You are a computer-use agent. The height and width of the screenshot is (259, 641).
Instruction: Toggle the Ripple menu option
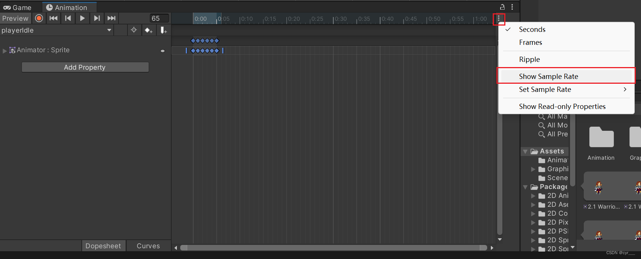(x=566, y=59)
